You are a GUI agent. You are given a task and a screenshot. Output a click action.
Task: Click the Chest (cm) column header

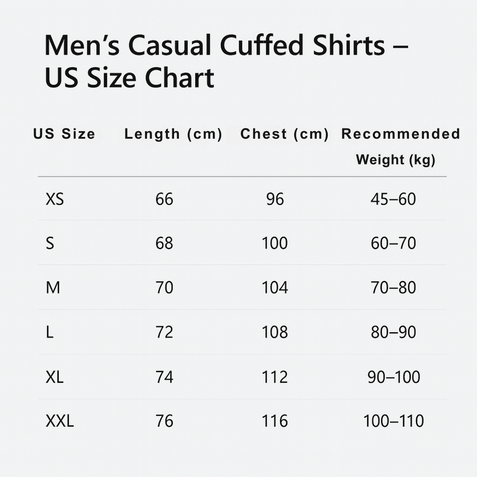pos(285,134)
